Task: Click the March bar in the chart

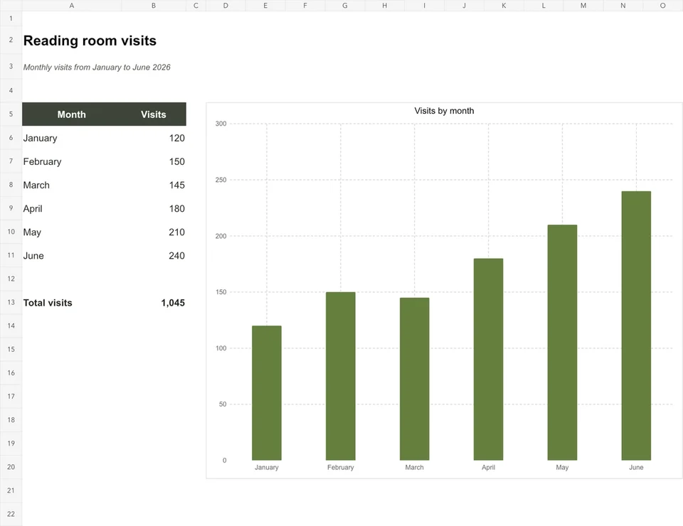Action: (x=414, y=379)
